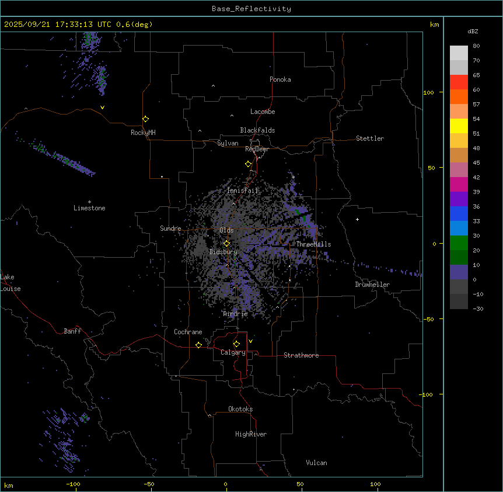Click the yellow diamond marker above RockyMH
Screen dimensions: 503x492
coord(145,119)
